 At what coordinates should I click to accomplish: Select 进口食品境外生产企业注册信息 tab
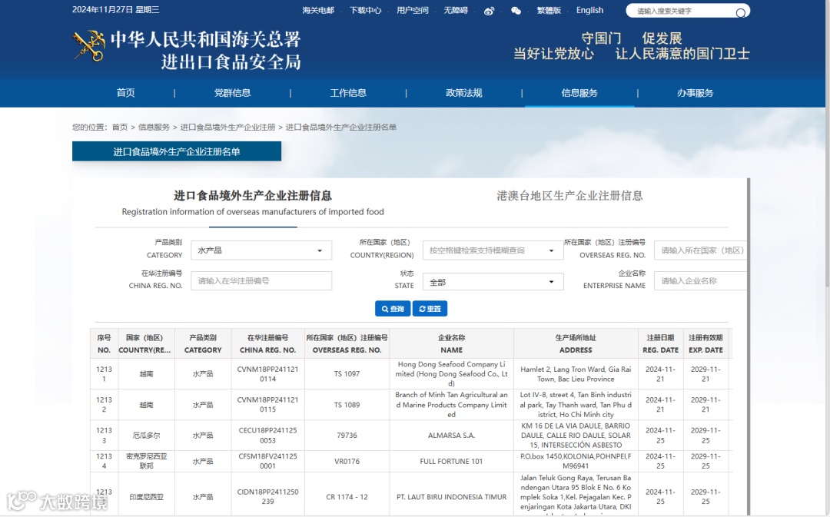click(253, 203)
